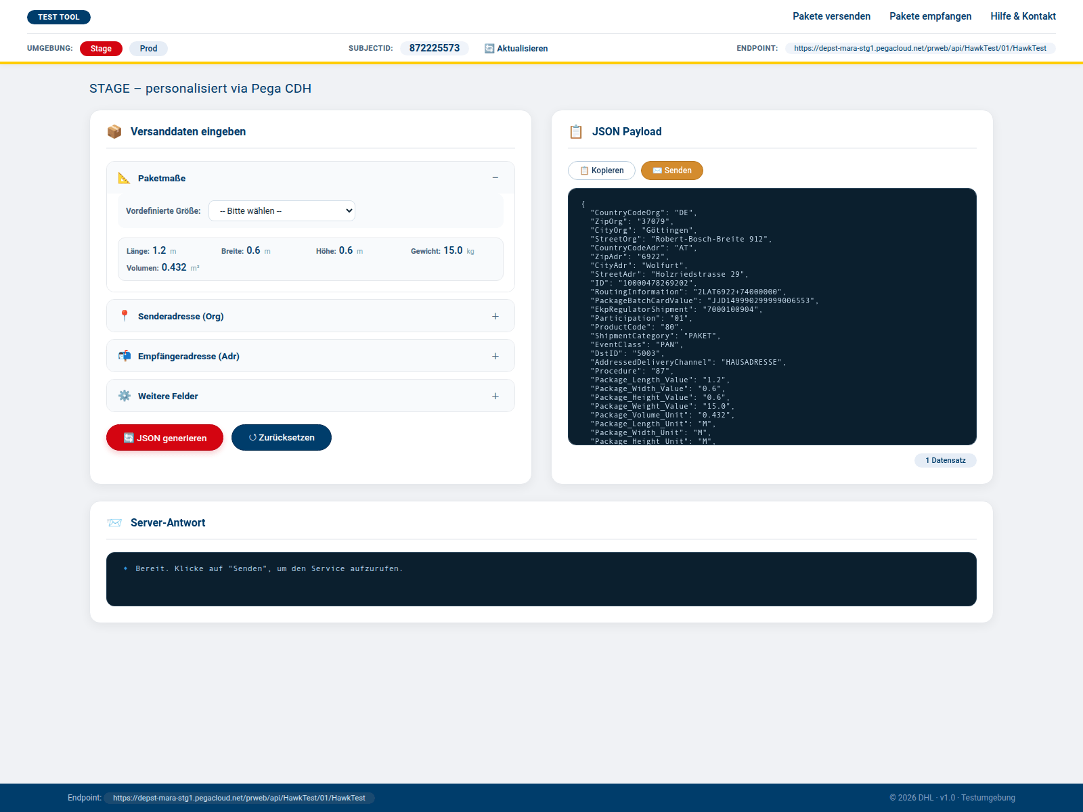Click the refresh icon next to Aktualisieren
Image resolution: width=1083 pixels, height=812 pixels.
coord(489,48)
